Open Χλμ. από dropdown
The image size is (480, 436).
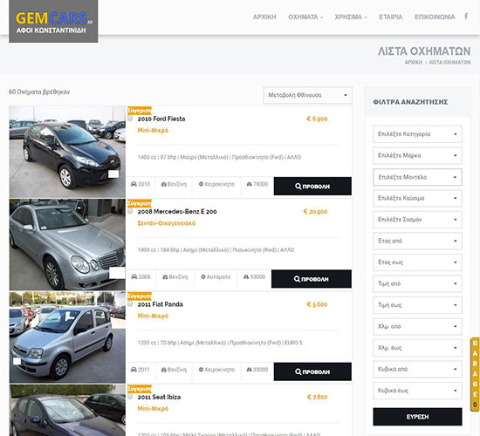click(417, 326)
